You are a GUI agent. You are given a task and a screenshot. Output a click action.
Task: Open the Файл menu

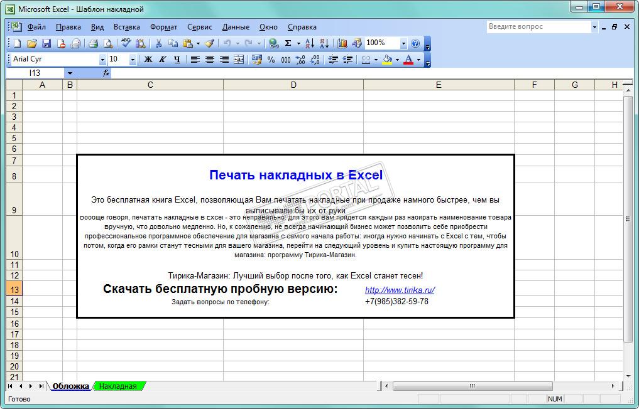(36, 27)
